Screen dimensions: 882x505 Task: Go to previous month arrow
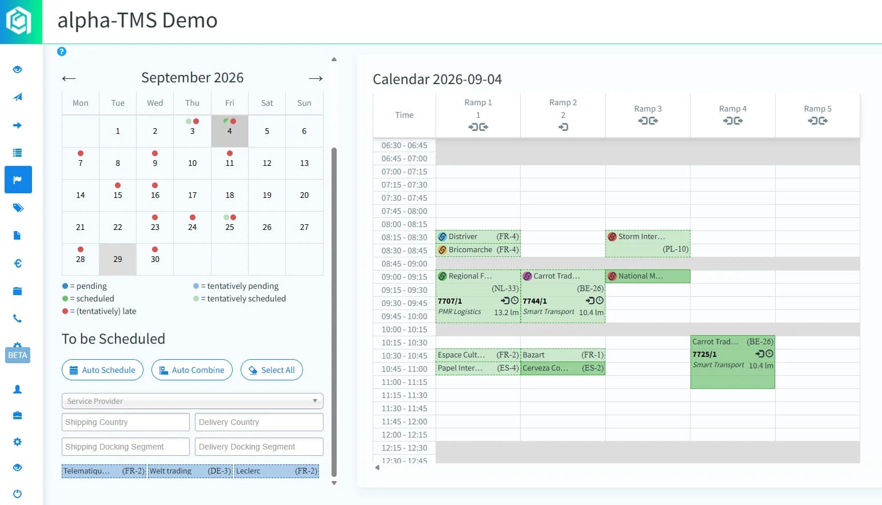69,78
